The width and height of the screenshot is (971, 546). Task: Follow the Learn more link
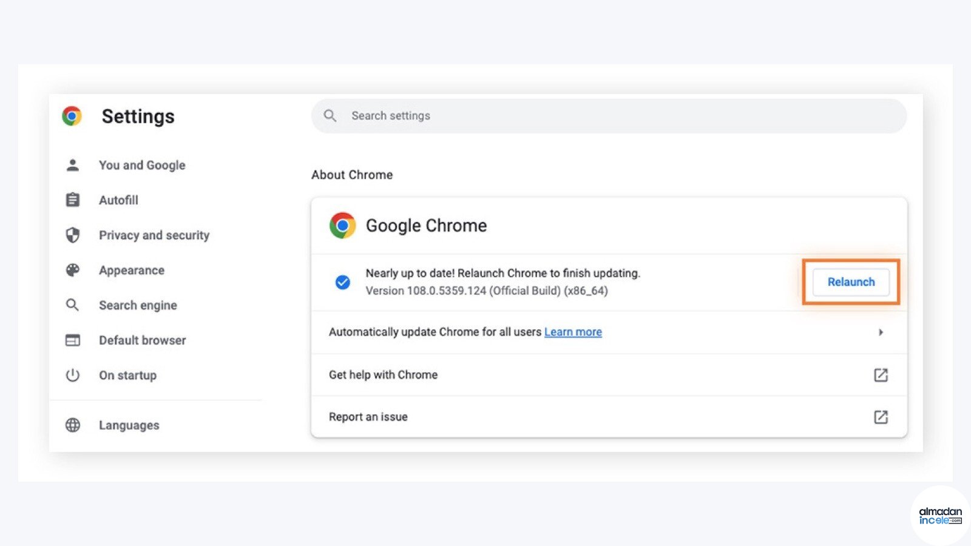pos(573,332)
